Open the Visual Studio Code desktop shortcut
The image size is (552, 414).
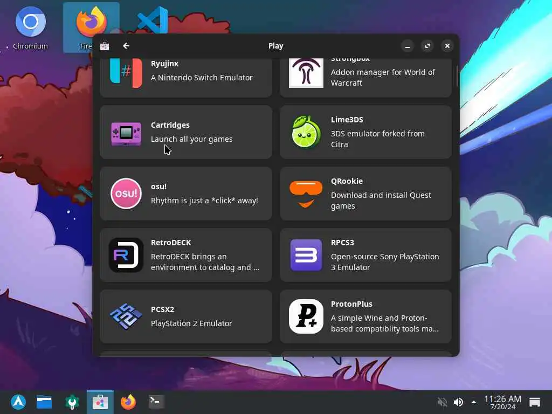(x=153, y=20)
